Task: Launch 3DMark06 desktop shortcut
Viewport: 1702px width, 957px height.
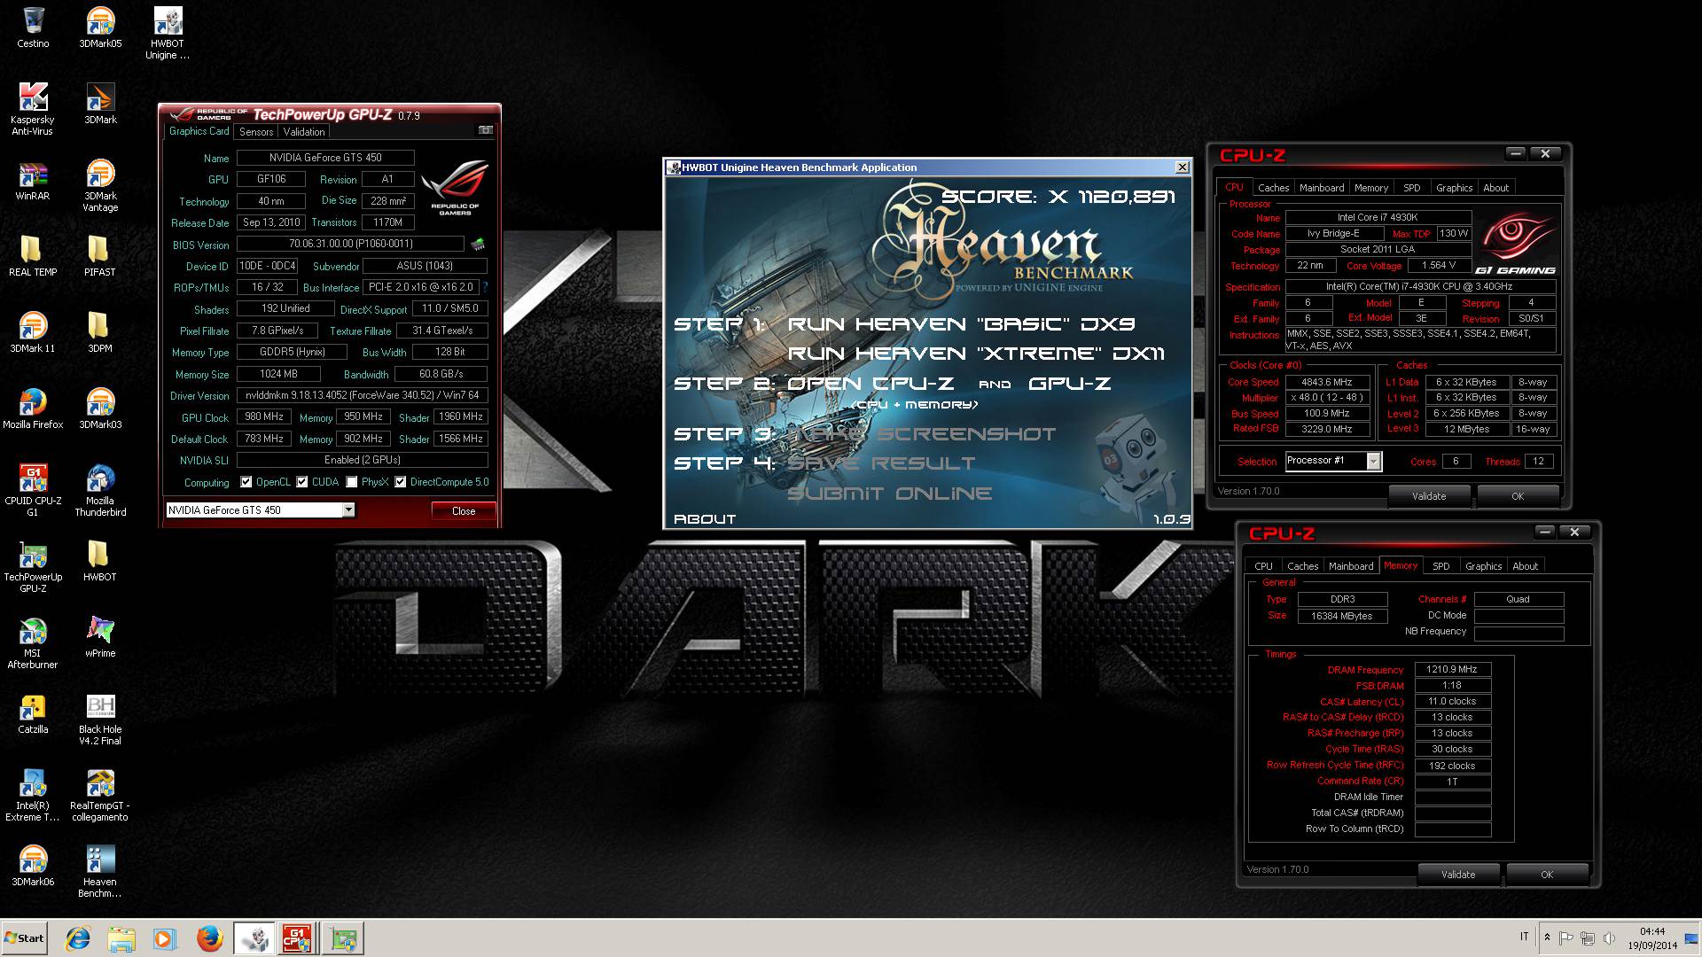Action: click(33, 866)
